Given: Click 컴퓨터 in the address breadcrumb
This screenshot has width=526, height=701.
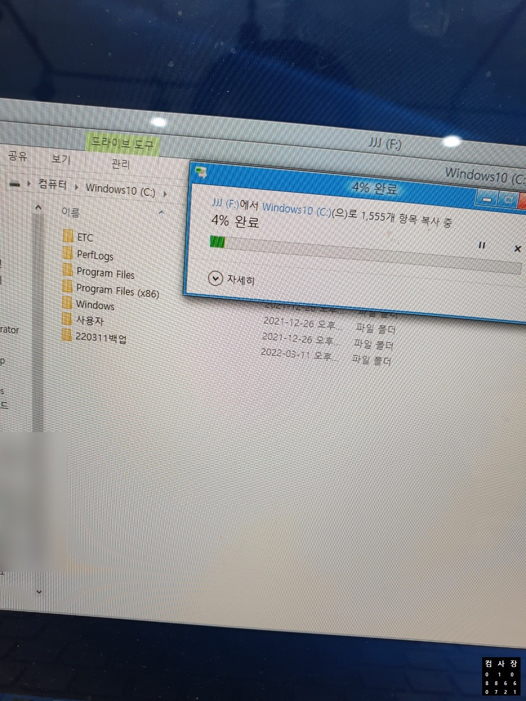Looking at the screenshot, I should tap(52, 185).
